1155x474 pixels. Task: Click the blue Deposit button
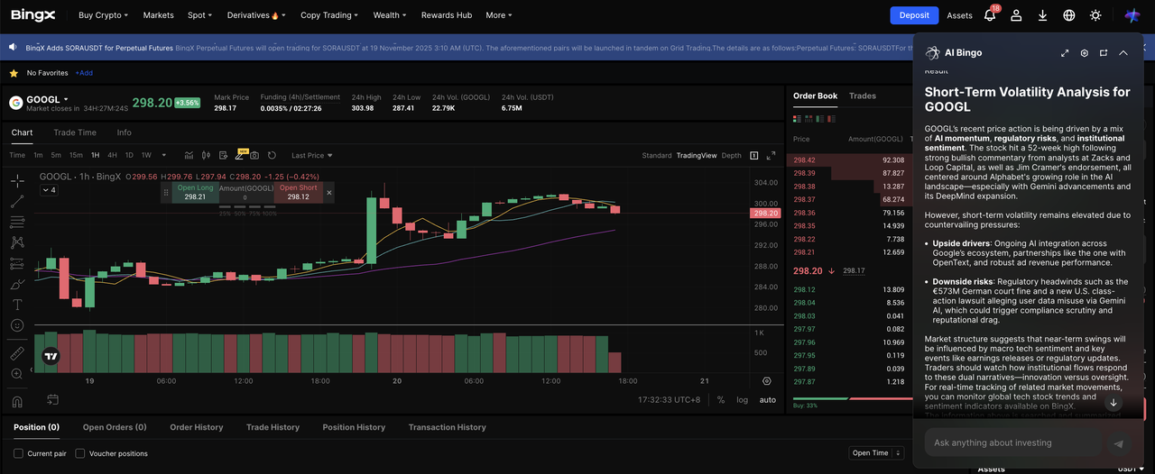[x=913, y=15]
